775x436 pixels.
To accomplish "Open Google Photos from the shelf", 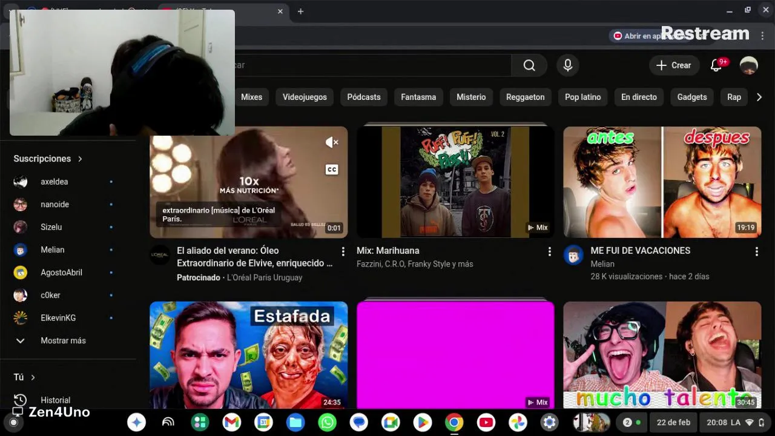I will click(x=518, y=423).
